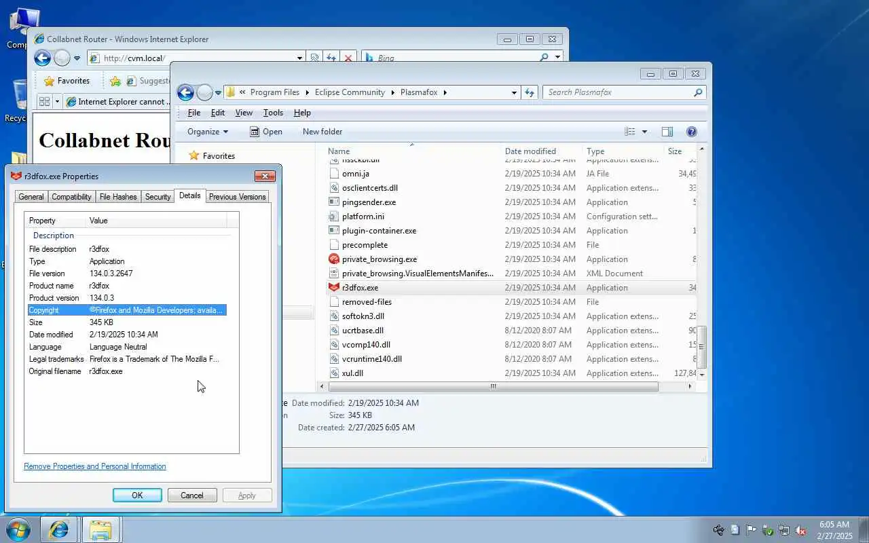Select the omni.ja file
869x543 pixels.
click(356, 174)
